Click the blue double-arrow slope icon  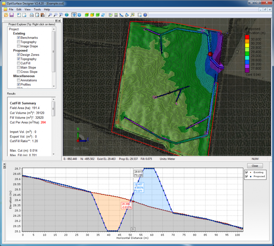coord(127,15)
